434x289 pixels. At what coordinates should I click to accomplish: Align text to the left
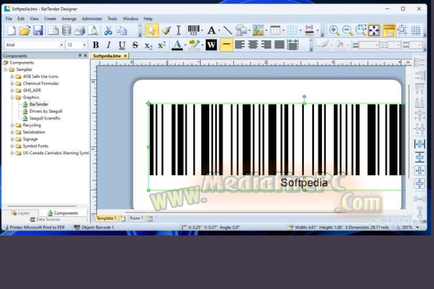240,45
